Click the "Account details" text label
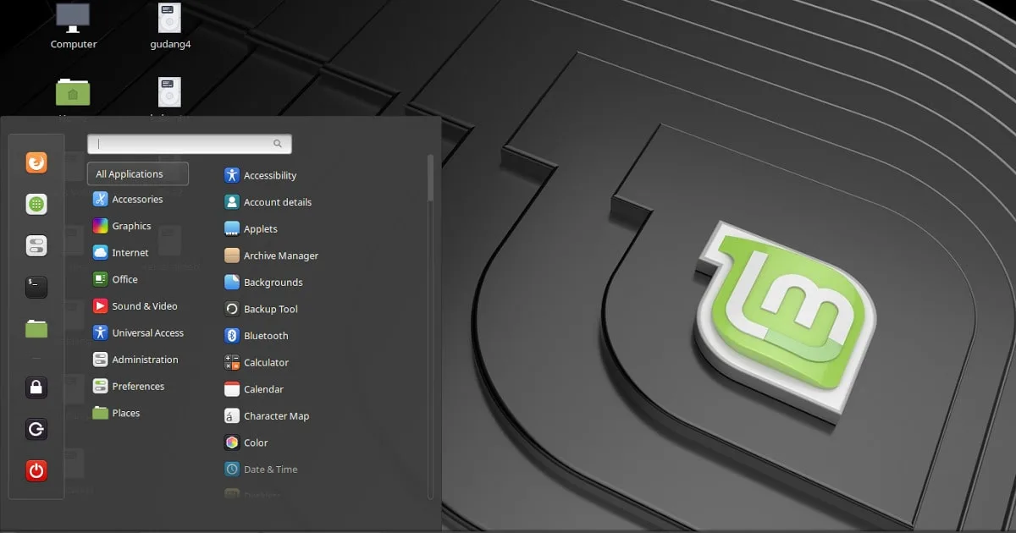Screen dimensions: 1016x533 278,202
